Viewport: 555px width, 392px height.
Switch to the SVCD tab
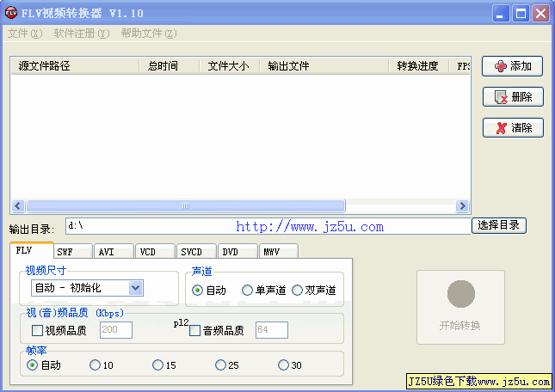click(x=196, y=252)
